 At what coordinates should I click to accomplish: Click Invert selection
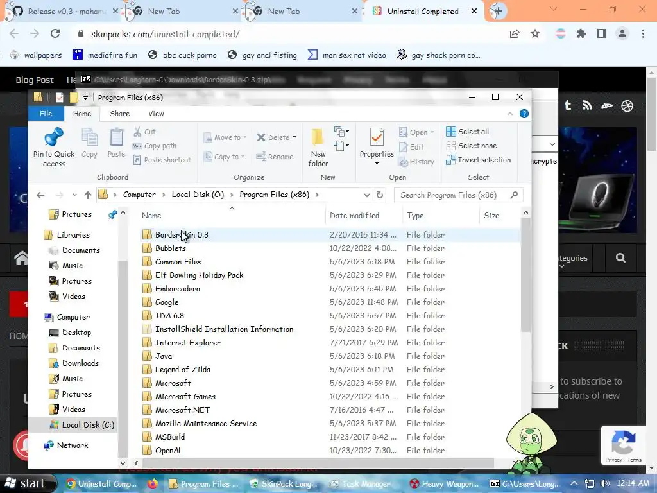pos(479,160)
